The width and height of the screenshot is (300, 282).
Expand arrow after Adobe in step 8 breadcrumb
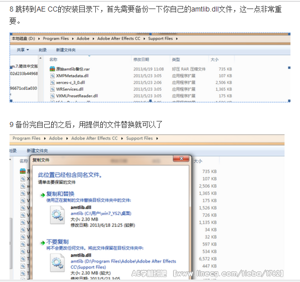(93, 39)
